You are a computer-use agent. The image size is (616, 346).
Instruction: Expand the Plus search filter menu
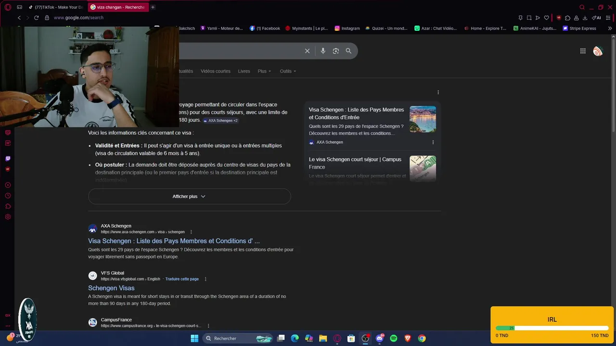[264, 71]
